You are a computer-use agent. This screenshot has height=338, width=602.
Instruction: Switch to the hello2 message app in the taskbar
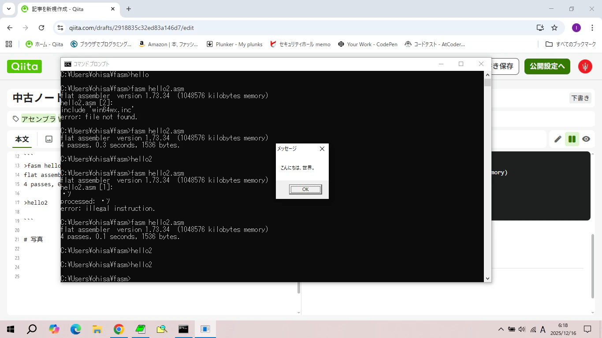click(x=205, y=329)
